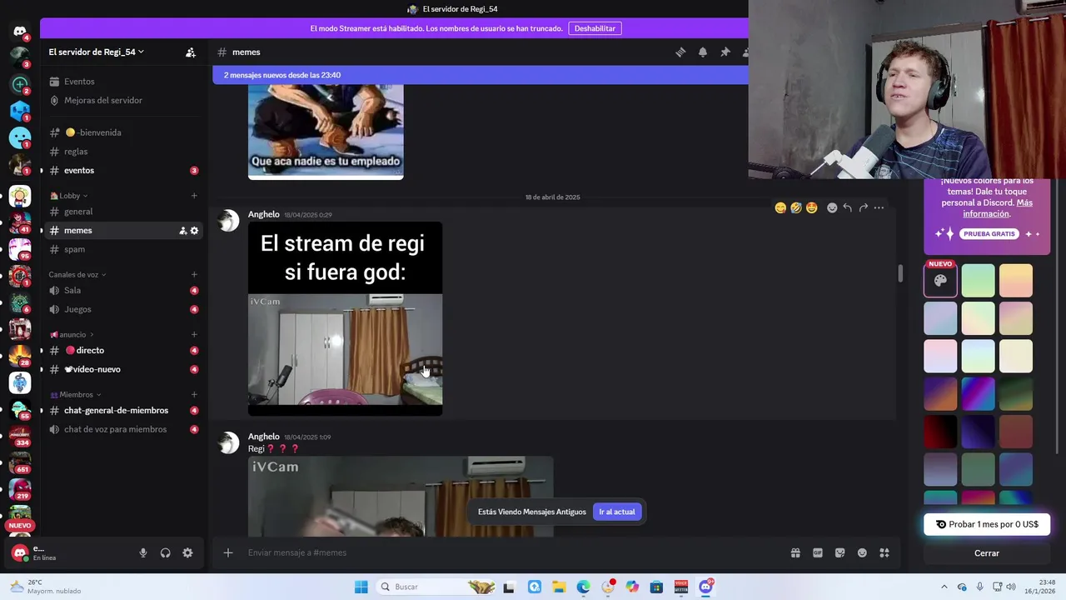Viewport: 1066px width, 600px height.
Task: Show pinned messages pin icon
Action: (725, 52)
